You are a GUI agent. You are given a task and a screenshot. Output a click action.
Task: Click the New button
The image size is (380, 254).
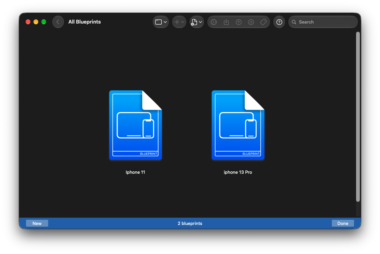point(37,223)
